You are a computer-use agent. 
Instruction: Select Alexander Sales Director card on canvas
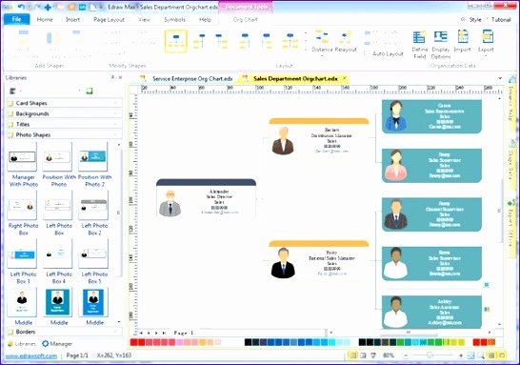206,199
